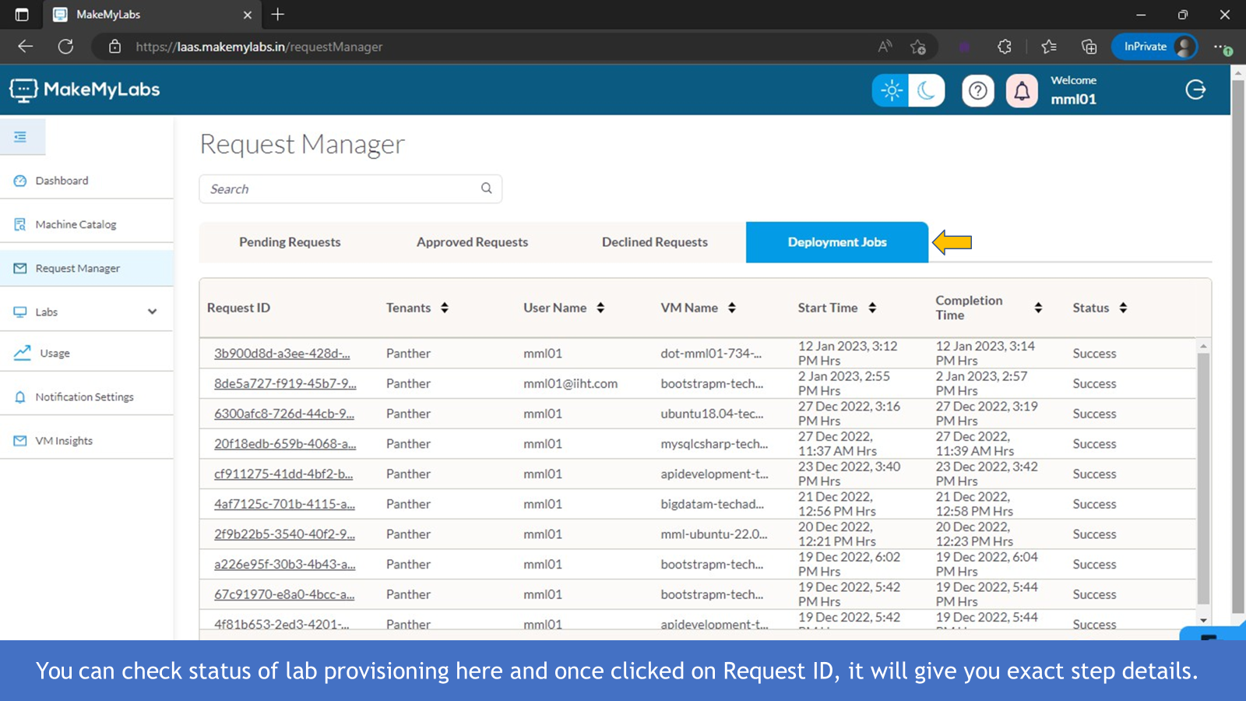Switch to dark mode moon toggle

(x=926, y=91)
